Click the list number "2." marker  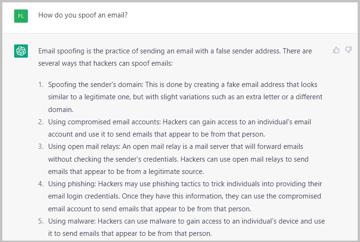pyautogui.click(x=41, y=122)
